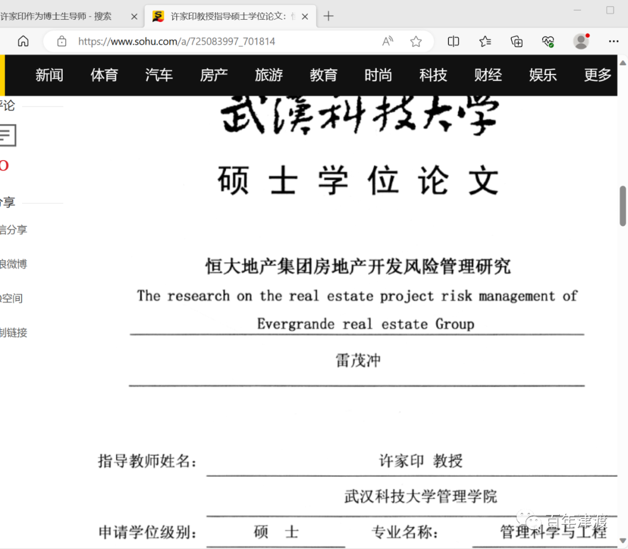
Task: Go to the 财经 channel
Action: pyautogui.click(x=488, y=75)
